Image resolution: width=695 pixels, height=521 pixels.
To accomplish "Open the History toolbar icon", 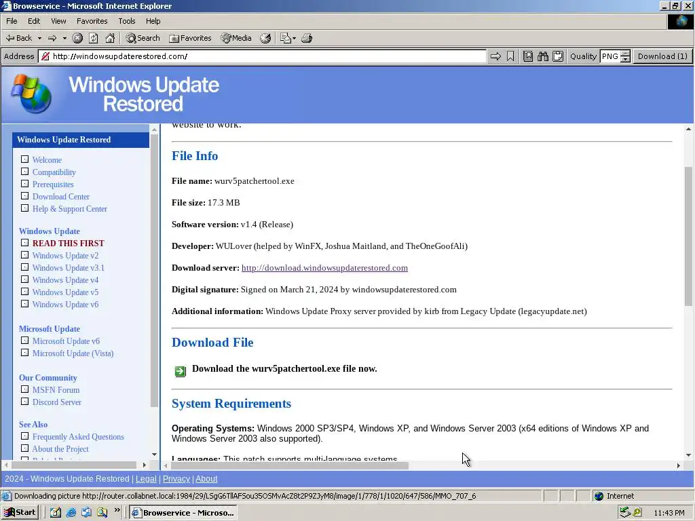I will pos(265,38).
